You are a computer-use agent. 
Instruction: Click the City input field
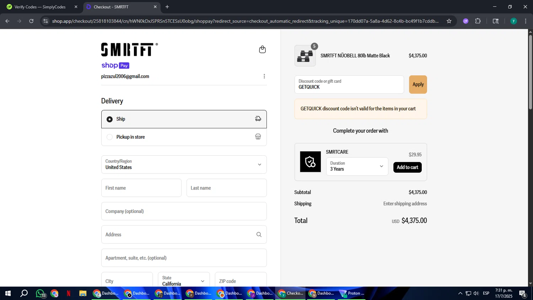127,280
